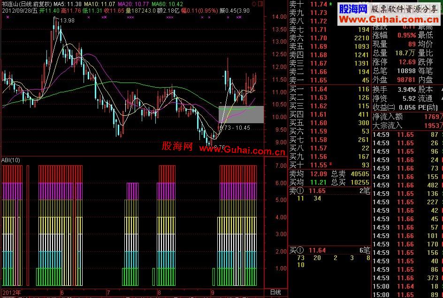Select the 买三 11.62 row with 115

tap(329, 106)
